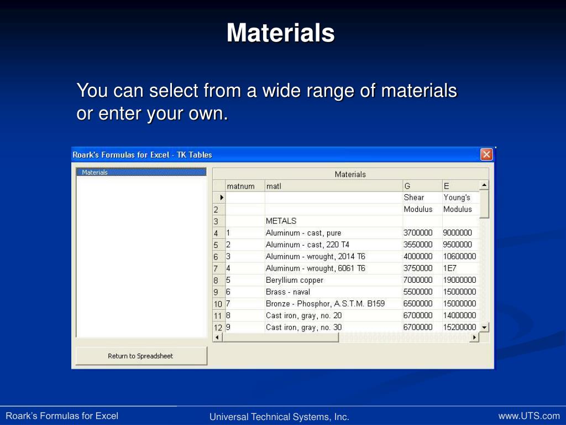Click Young's modulus value 9500000
Viewport: 566px width, 425px height.
point(460,245)
